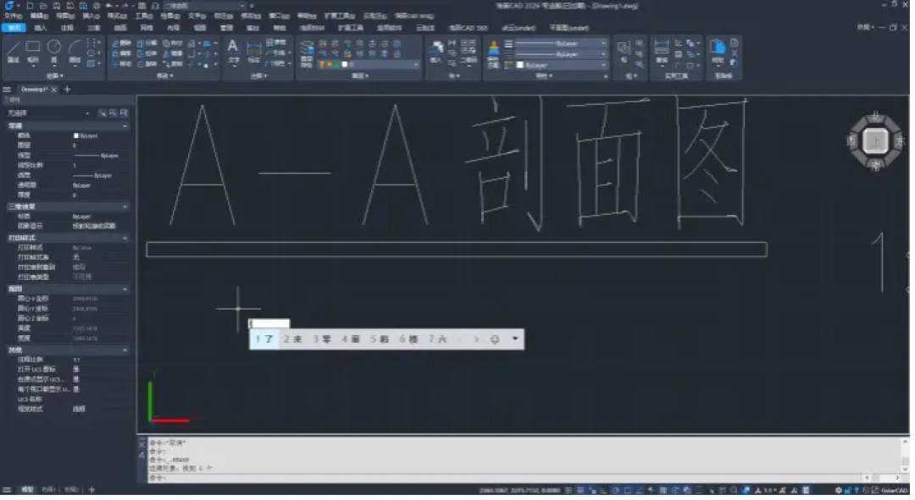Click the North (北) label on view cube compass
Screen dimensions: 915x500
tap(875, 117)
